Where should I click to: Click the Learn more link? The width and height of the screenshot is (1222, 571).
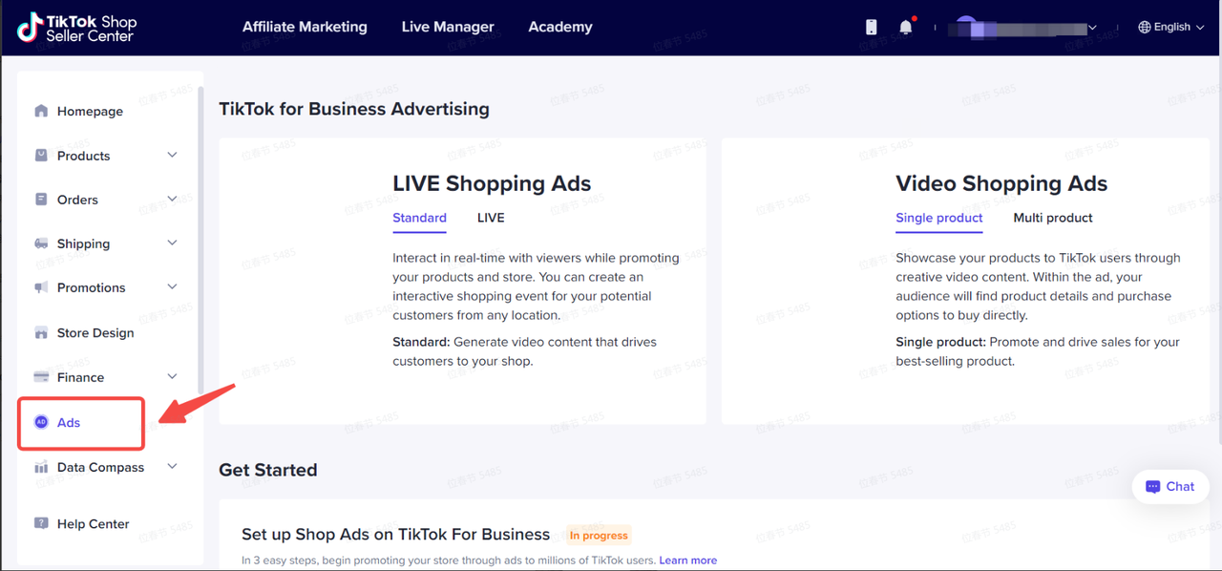coord(687,560)
